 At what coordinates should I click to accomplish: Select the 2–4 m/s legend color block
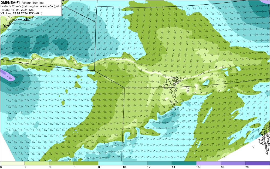pyautogui.click(x=37, y=163)
